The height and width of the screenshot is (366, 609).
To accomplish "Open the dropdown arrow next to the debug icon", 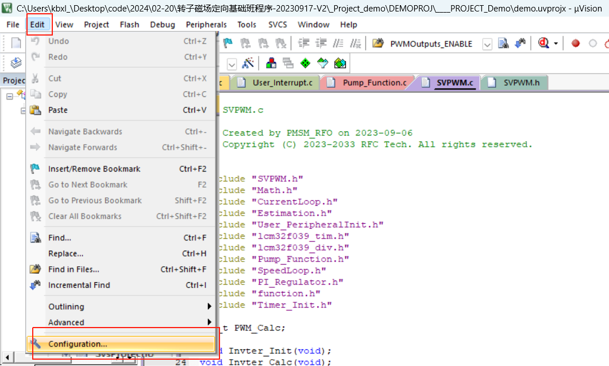I will click(556, 44).
